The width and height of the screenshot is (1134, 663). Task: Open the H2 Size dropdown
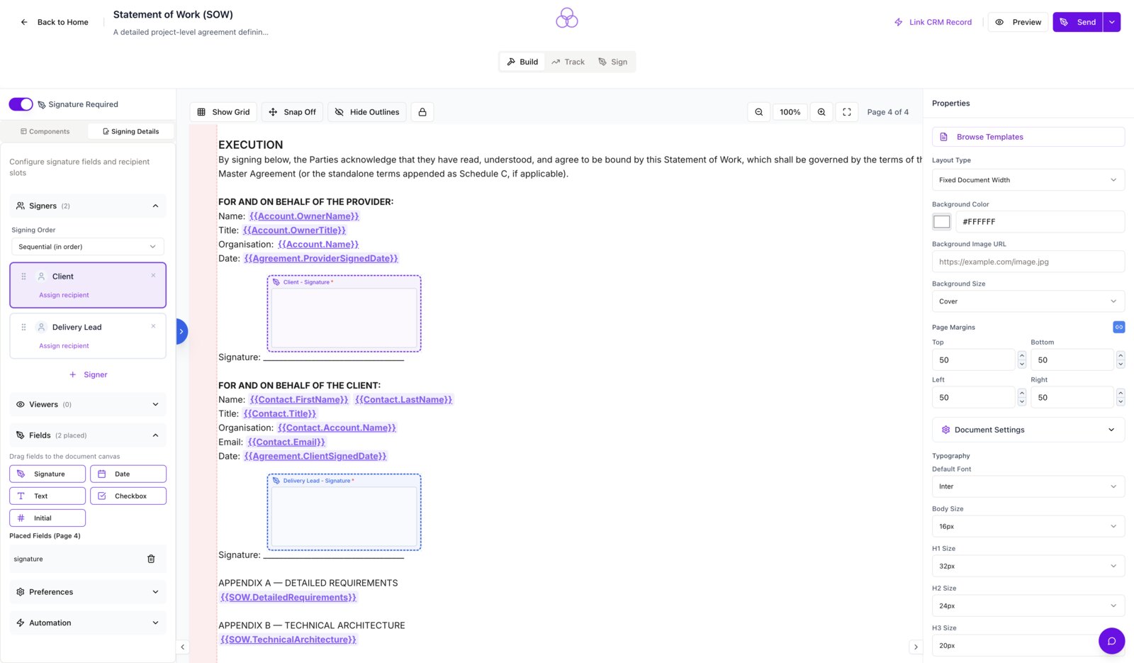1028,606
